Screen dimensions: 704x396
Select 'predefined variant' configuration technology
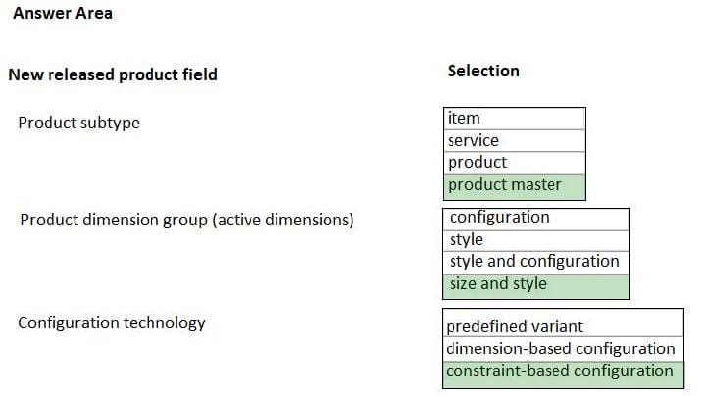563,326
